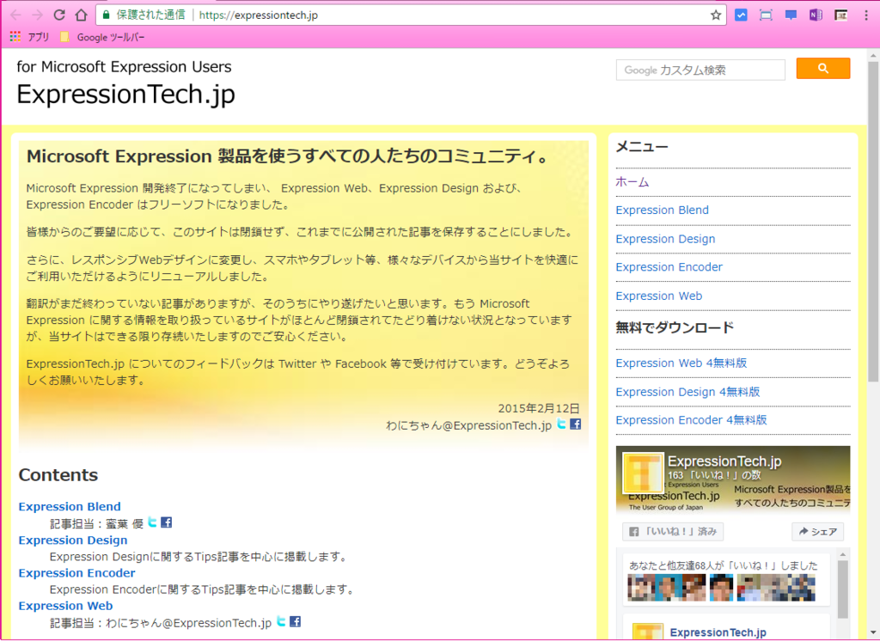Open the Google ツールバー bookmark folder

102,37
